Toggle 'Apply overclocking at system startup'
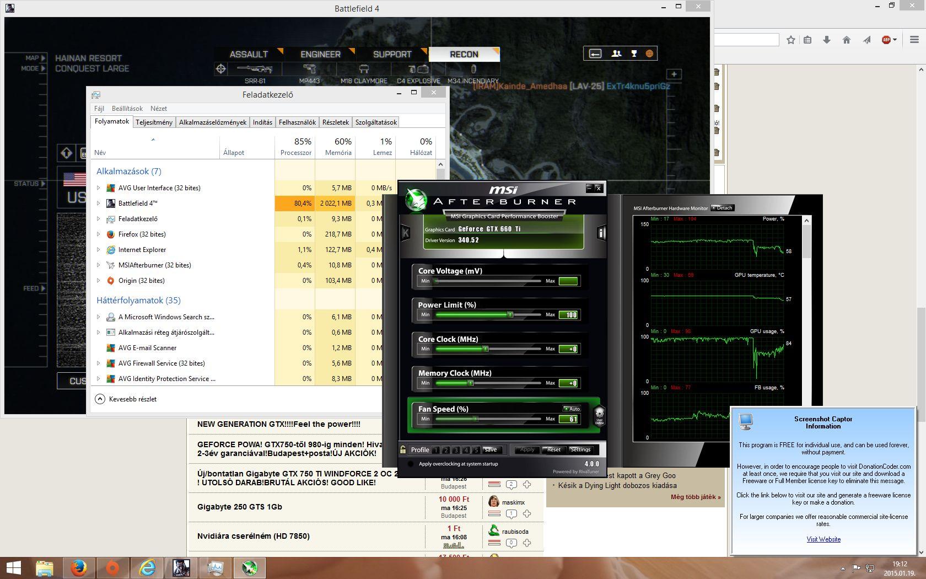 [410, 464]
